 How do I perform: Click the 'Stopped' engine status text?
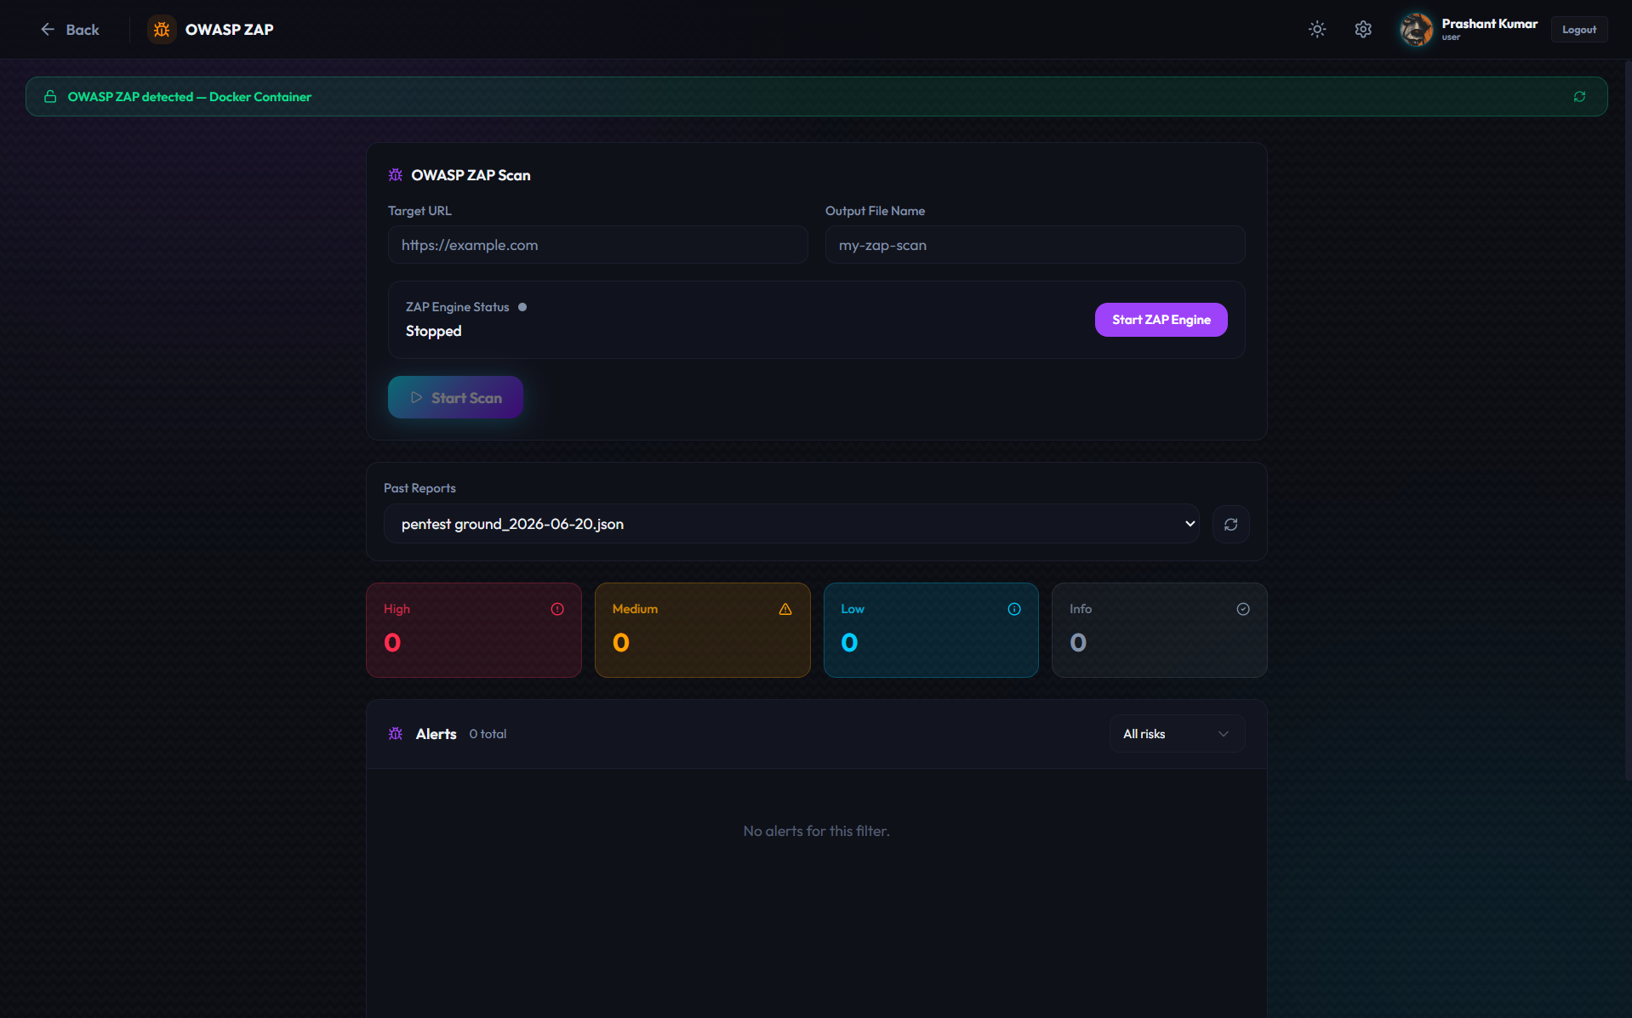[x=433, y=331]
